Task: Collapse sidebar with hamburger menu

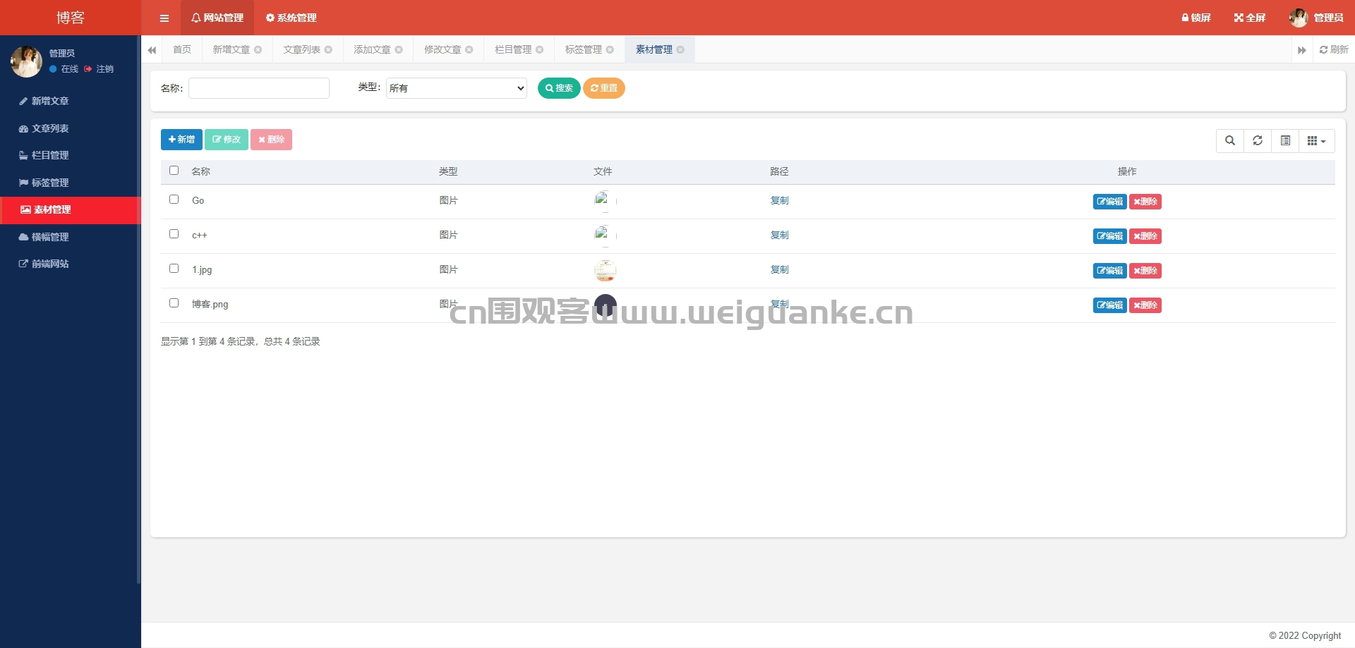Action: click(x=164, y=18)
